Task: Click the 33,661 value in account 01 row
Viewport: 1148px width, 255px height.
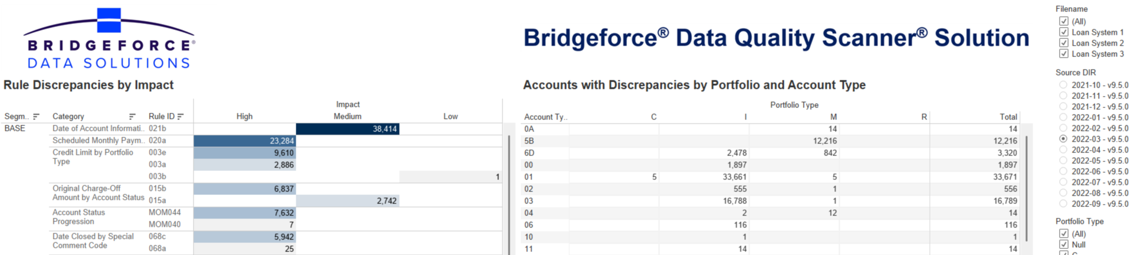Action: pos(734,177)
